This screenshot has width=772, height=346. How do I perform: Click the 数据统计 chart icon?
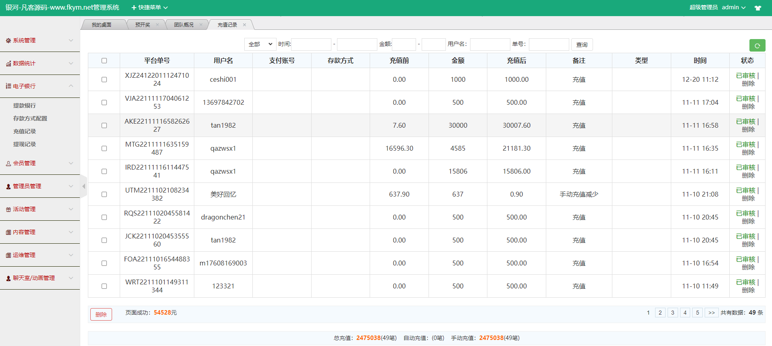(8, 64)
